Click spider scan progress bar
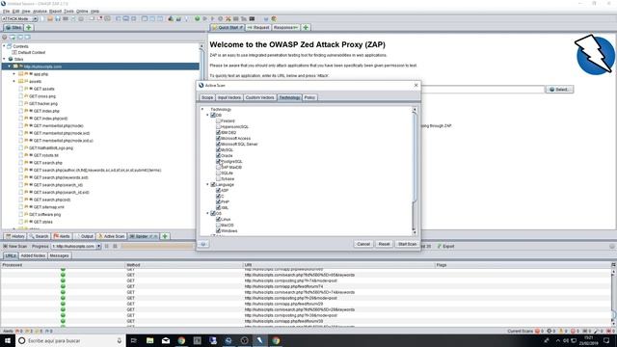Image resolution: width=617 pixels, height=347 pixels. tap(157, 247)
